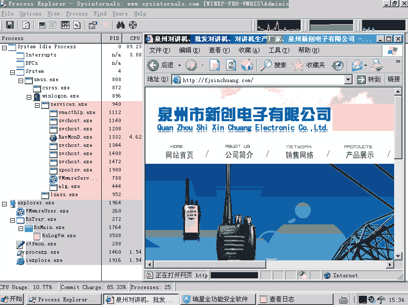Open the 工具(T) menu in Internet Explorer

point(279,50)
